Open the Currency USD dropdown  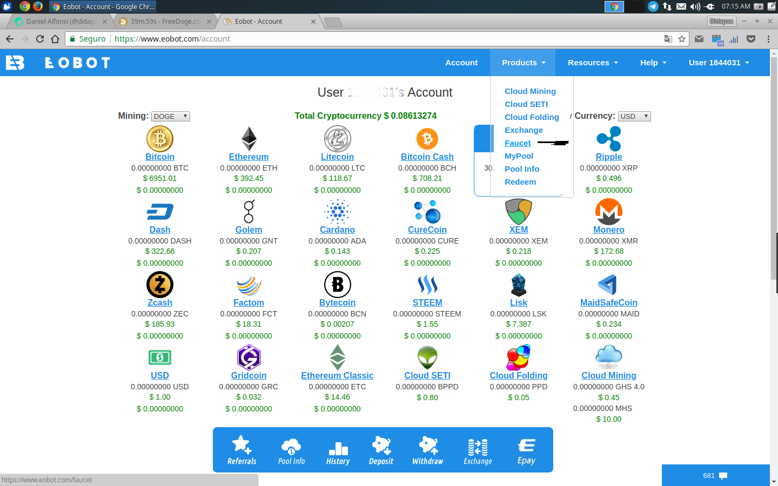[x=634, y=116]
